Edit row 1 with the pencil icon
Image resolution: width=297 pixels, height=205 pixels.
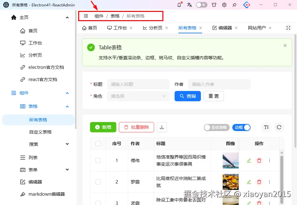click(249, 160)
